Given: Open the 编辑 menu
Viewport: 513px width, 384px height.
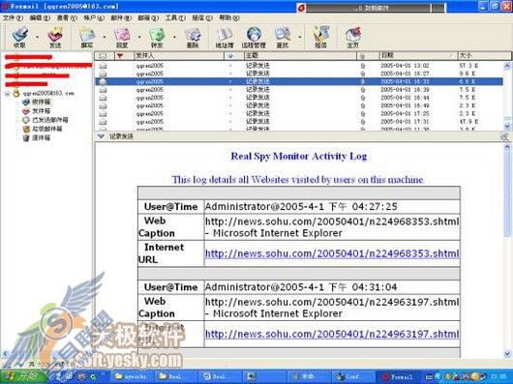Looking at the screenshot, I should pyautogui.click(x=40, y=17).
